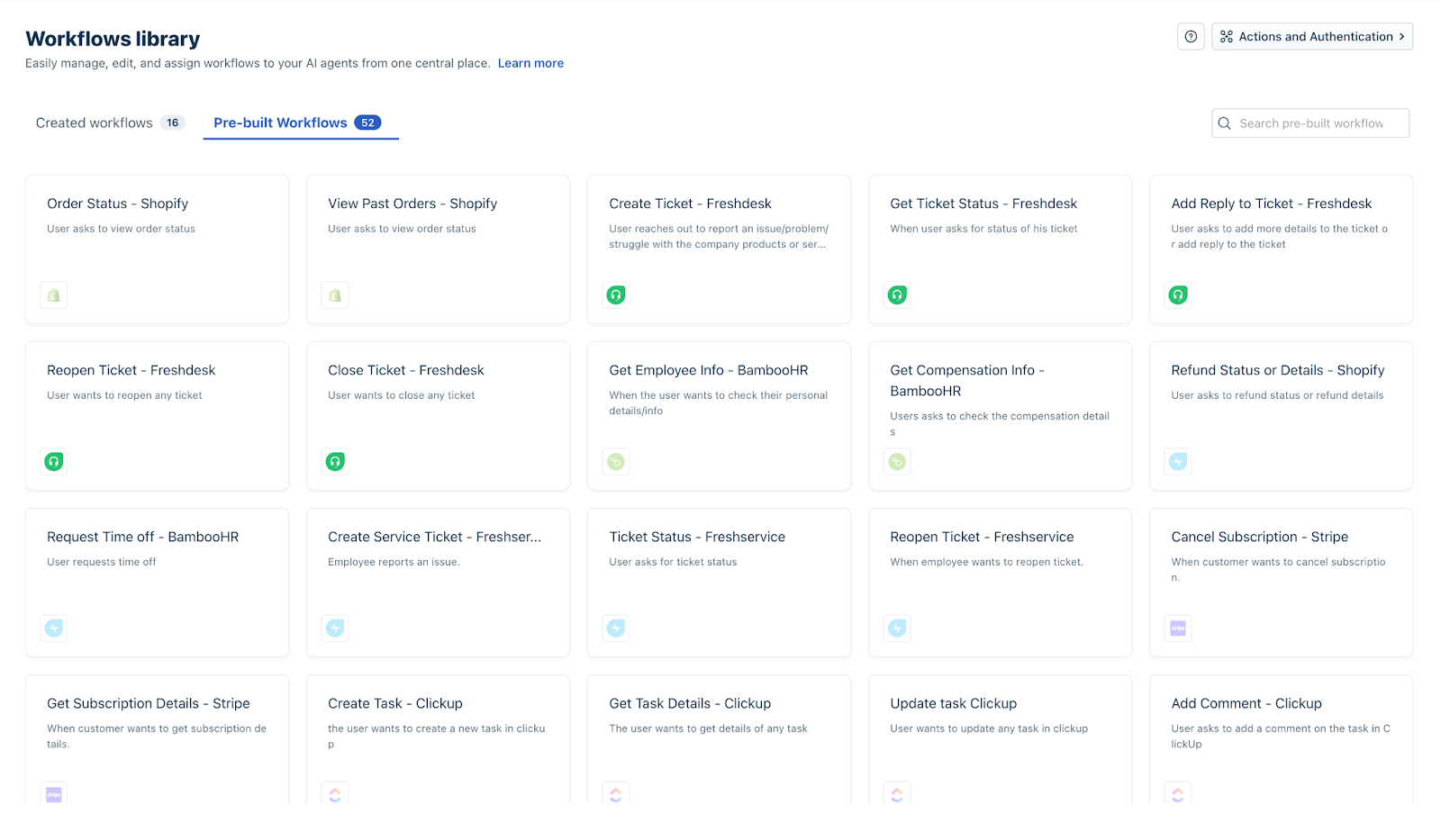Click 'User requests time off' description

click(102, 562)
